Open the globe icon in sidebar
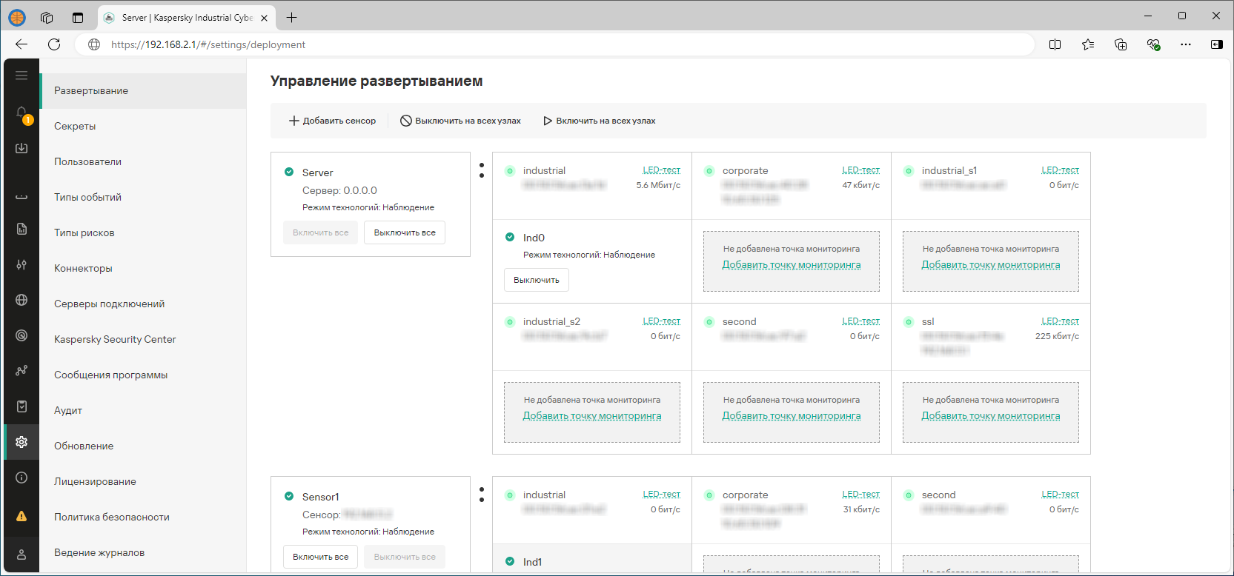The height and width of the screenshot is (576, 1234). point(21,300)
